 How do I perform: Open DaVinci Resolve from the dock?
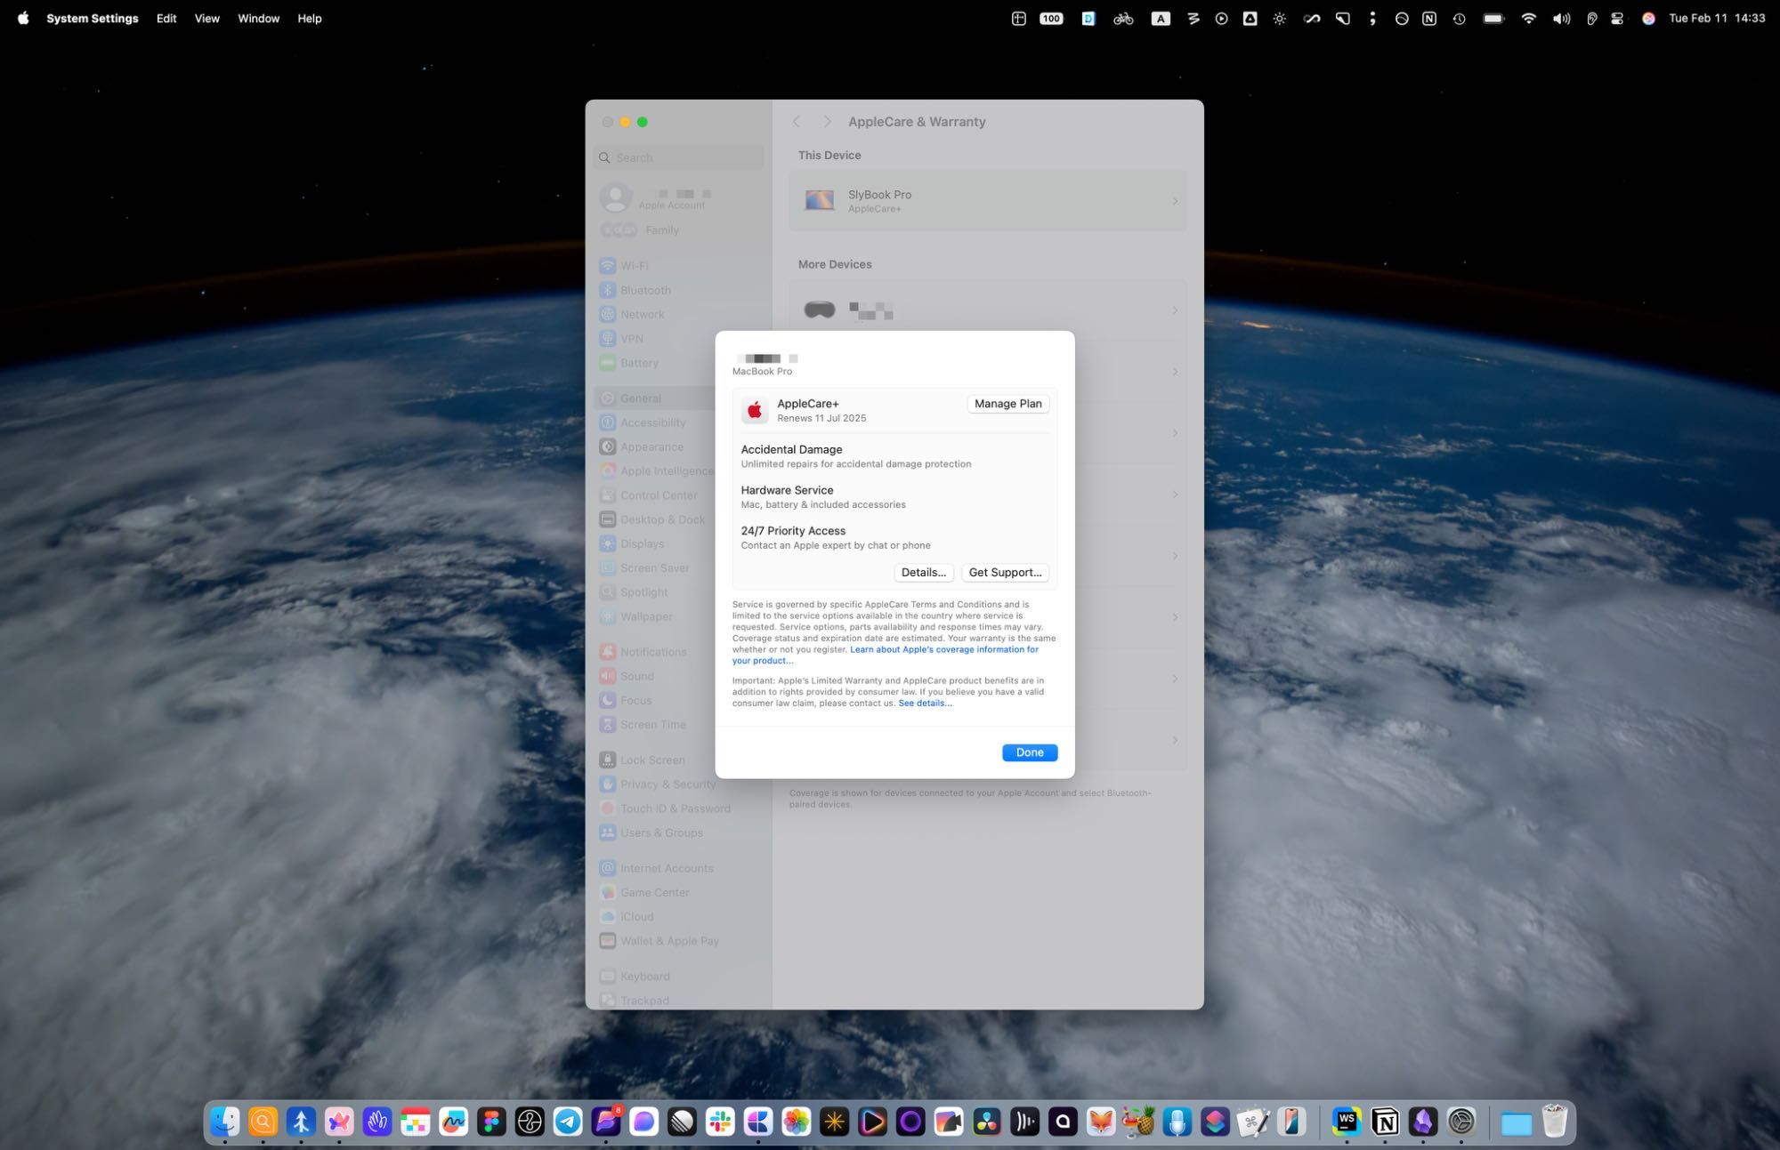986,1122
